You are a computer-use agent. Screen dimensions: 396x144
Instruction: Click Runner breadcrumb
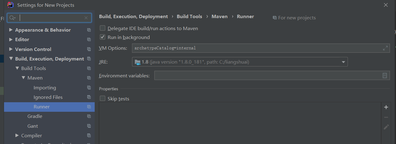[x=245, y=17]
